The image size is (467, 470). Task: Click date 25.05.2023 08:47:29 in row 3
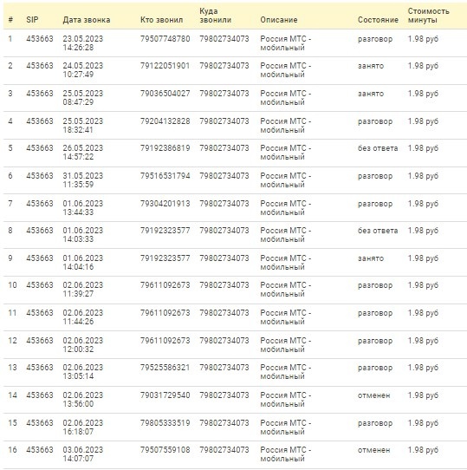82,98
